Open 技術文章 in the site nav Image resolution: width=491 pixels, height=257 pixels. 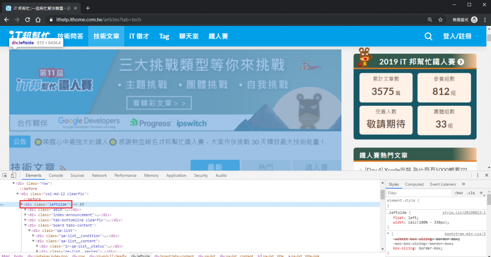coord(106,36)
